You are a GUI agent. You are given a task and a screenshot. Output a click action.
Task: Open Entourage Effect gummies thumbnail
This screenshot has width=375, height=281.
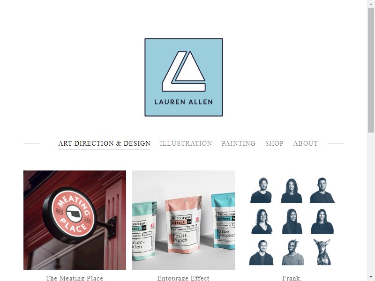tap(183, 220)
